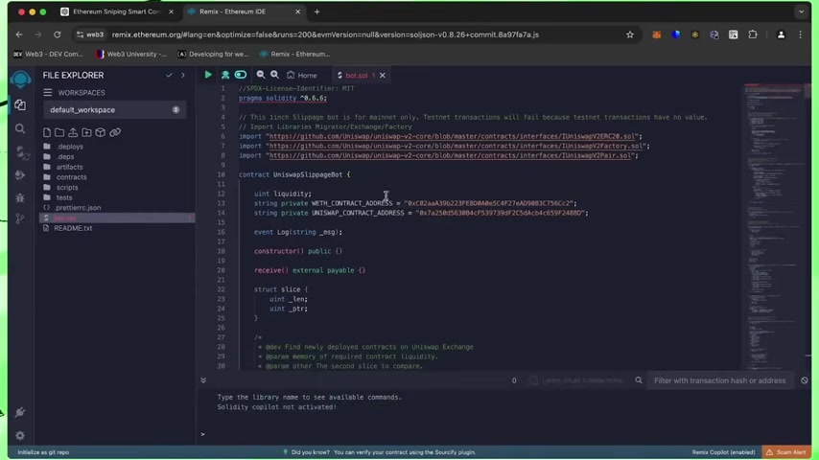The width and height of the screenshot is (819, 460).
Task: Click the terminal command prompt
Action: pyautogui.click(x=202, y=434)
